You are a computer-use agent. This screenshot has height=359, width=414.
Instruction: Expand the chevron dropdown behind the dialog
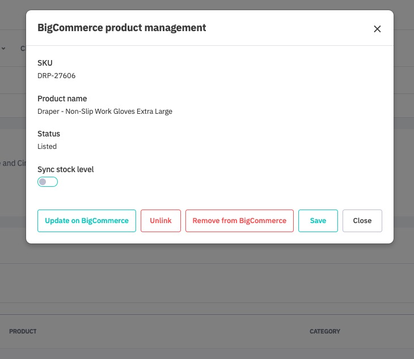[3, 49]
